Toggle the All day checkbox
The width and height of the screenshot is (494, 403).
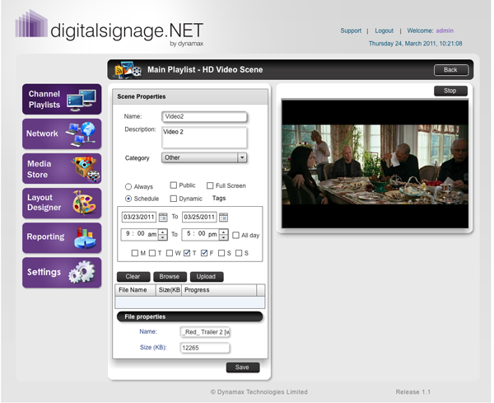point(235,235)
